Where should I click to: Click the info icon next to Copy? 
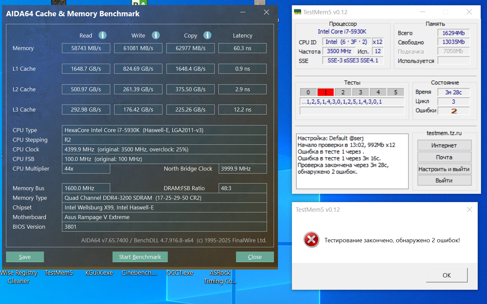tap(207, 35)
